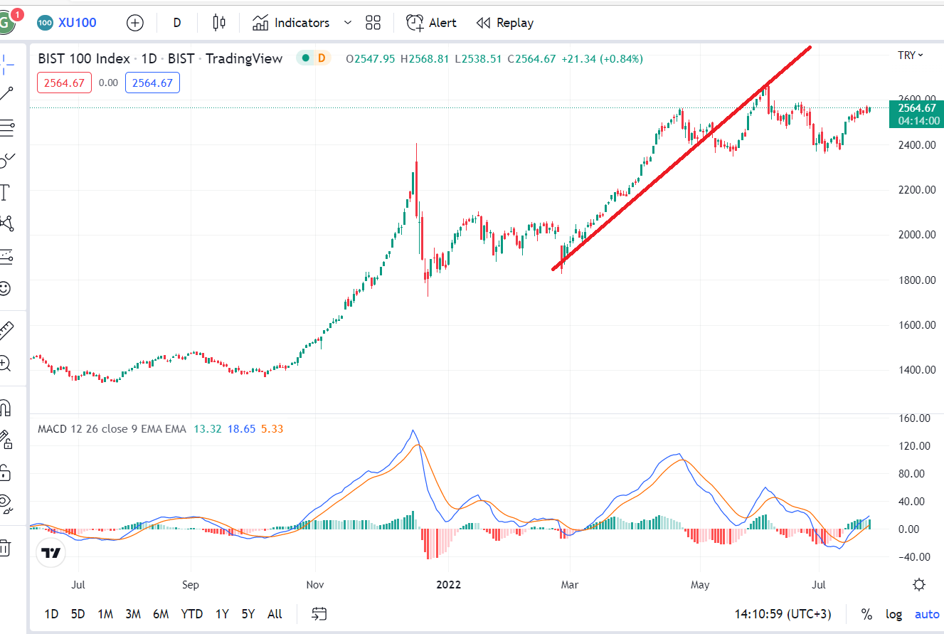Toggle auto scale mode

tap(927, 614)
